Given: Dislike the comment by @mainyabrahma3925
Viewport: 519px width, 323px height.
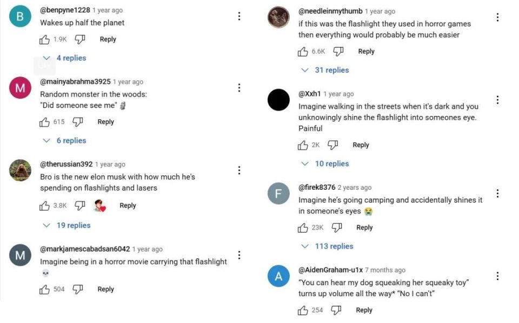Looking at the screenshot, I should [x=78, y=122].
